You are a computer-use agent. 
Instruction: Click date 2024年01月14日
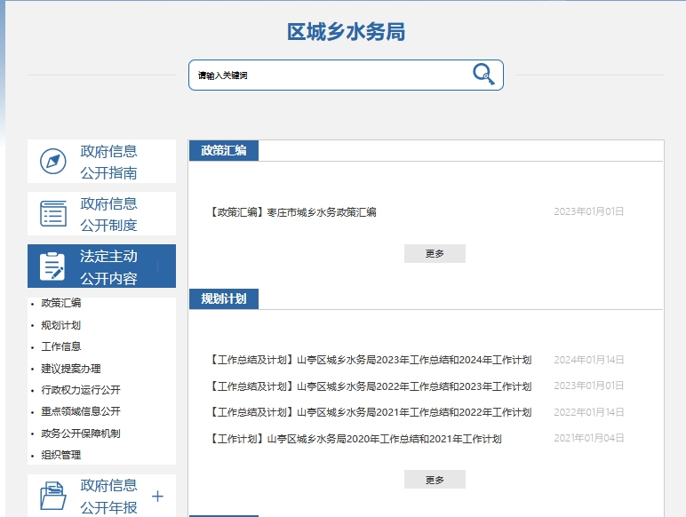tap(588, 360)
